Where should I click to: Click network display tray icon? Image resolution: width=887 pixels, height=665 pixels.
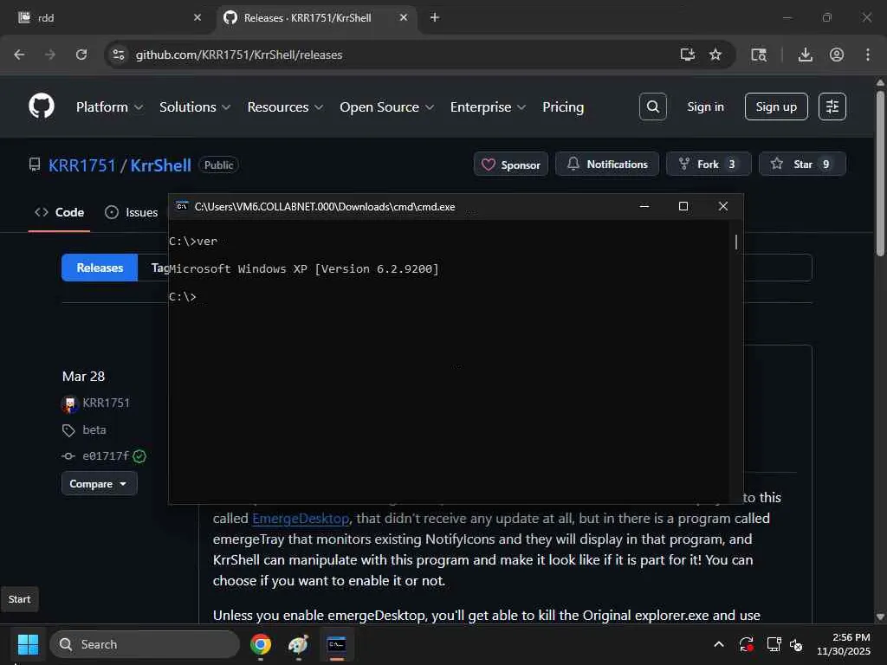click(774, 644)
